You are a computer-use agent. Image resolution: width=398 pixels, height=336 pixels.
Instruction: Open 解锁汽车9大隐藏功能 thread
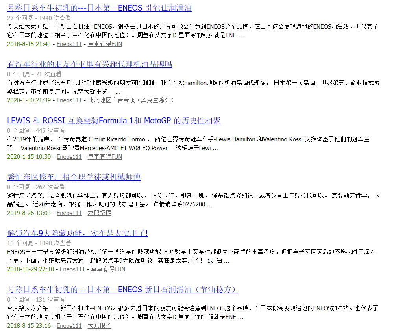point(78,233)
